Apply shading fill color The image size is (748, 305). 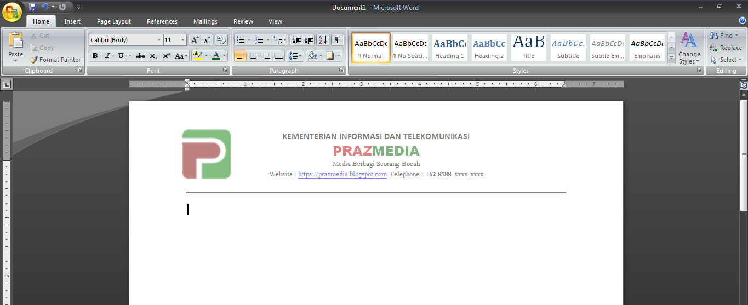coord(312,56)
